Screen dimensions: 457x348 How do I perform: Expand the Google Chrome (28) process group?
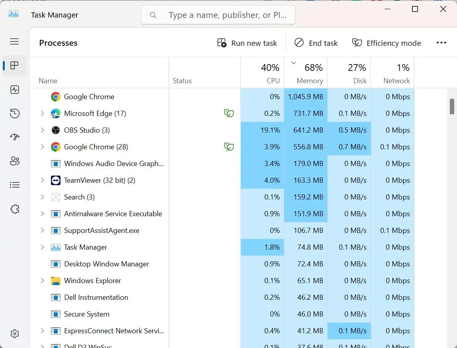42,147
